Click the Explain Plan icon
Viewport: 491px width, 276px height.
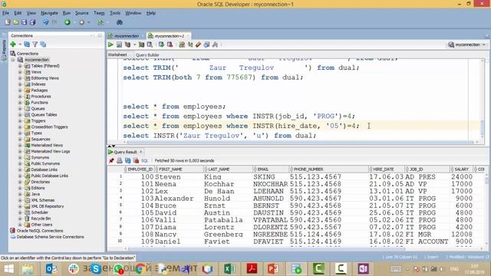(127, 44)
